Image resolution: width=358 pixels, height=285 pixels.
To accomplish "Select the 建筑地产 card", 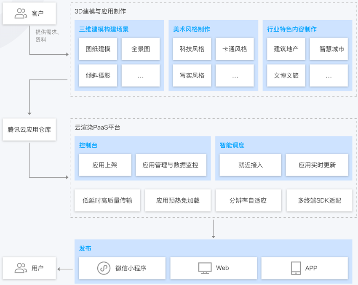I will (286, 49).
